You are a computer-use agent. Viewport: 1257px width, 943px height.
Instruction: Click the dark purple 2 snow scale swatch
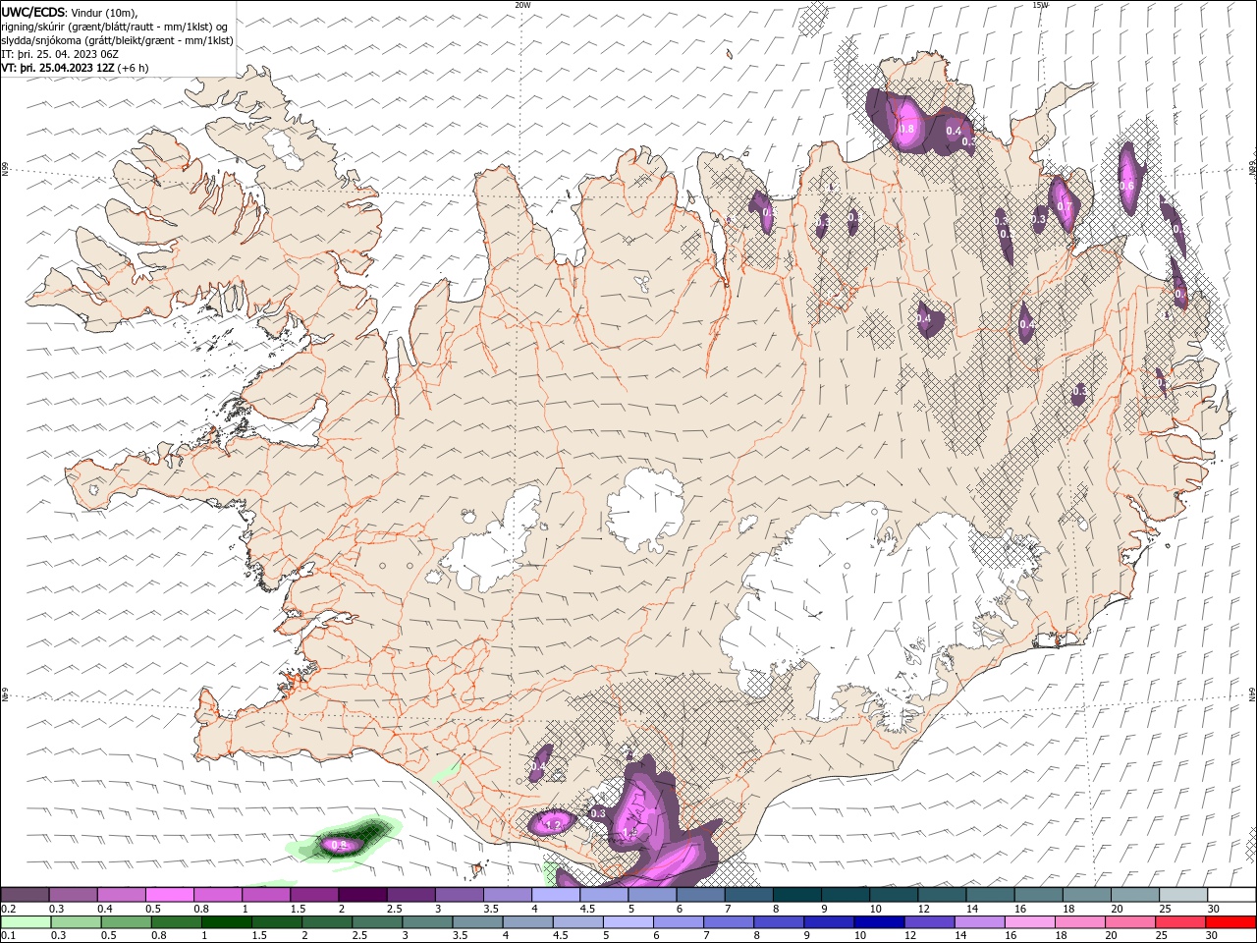pos(362,895)
